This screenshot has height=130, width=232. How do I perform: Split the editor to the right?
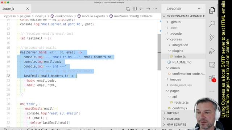point(134,9)
